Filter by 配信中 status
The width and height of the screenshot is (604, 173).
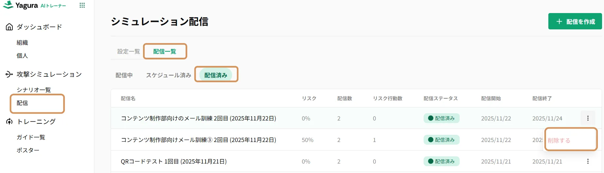click(x=124, y=75)
